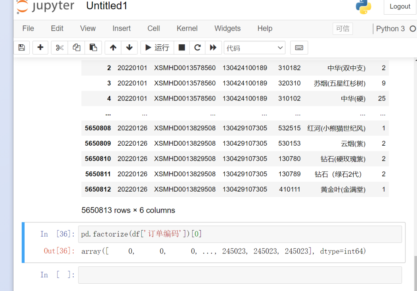Paste cell below with paste icon
The height and width of the screenshot is (291, 417).
coord(93,47)
